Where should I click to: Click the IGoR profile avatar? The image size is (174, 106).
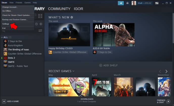click(134, 3)
